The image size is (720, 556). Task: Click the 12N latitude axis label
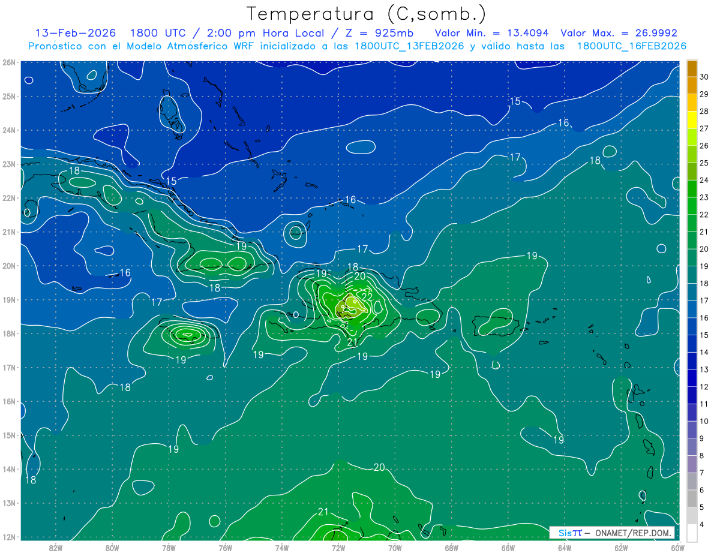pos(9,537)
